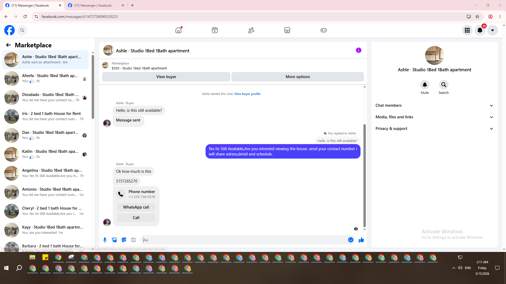Show hidden system tray icons
Image resolution: width=506 pixels, height=284 pixels.
click(x=454, y=268)
